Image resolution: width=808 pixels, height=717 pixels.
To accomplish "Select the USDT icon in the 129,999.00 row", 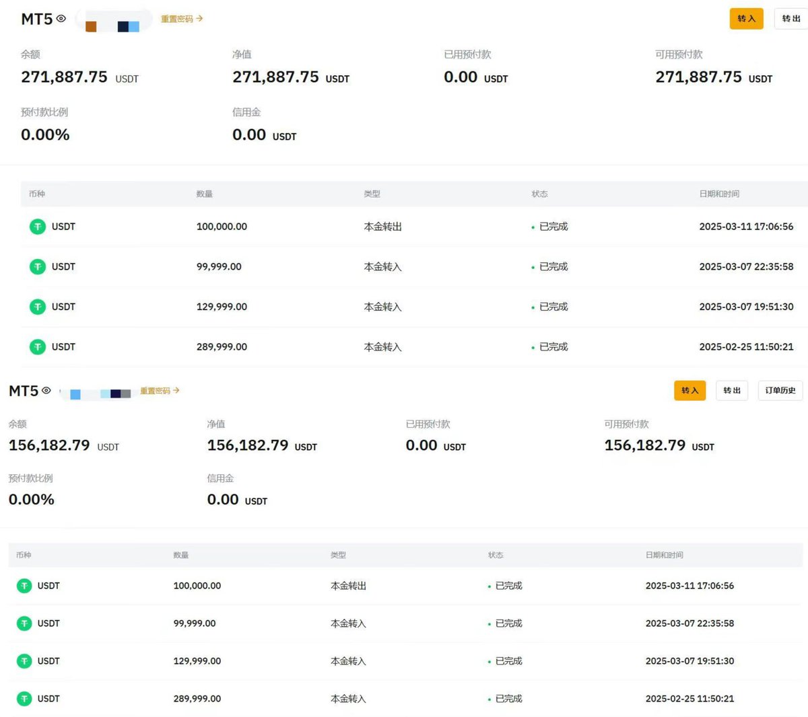I will tap(37, 307).
